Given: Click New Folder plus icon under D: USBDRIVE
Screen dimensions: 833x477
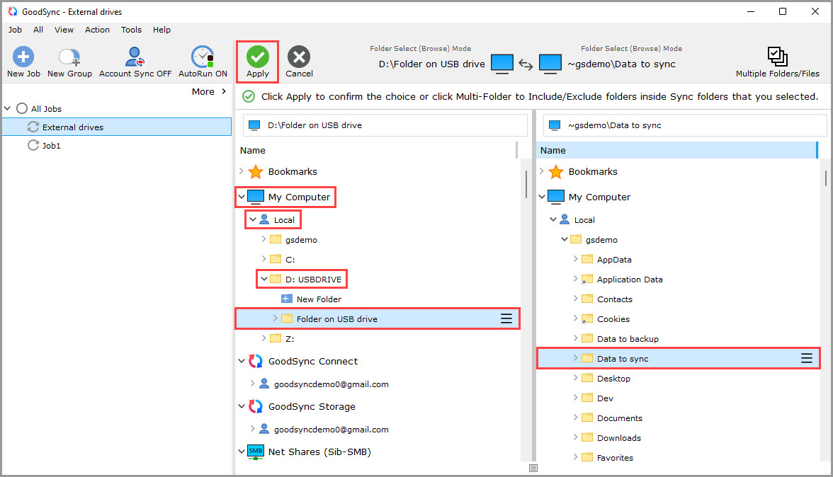Looking at the screenshot, I should tap(286, 299).
